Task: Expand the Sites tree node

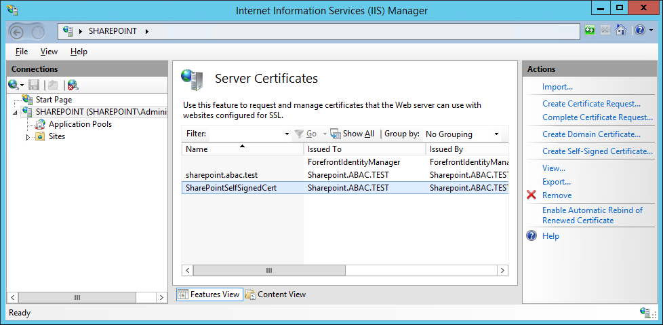Action: tap(28, 136)
